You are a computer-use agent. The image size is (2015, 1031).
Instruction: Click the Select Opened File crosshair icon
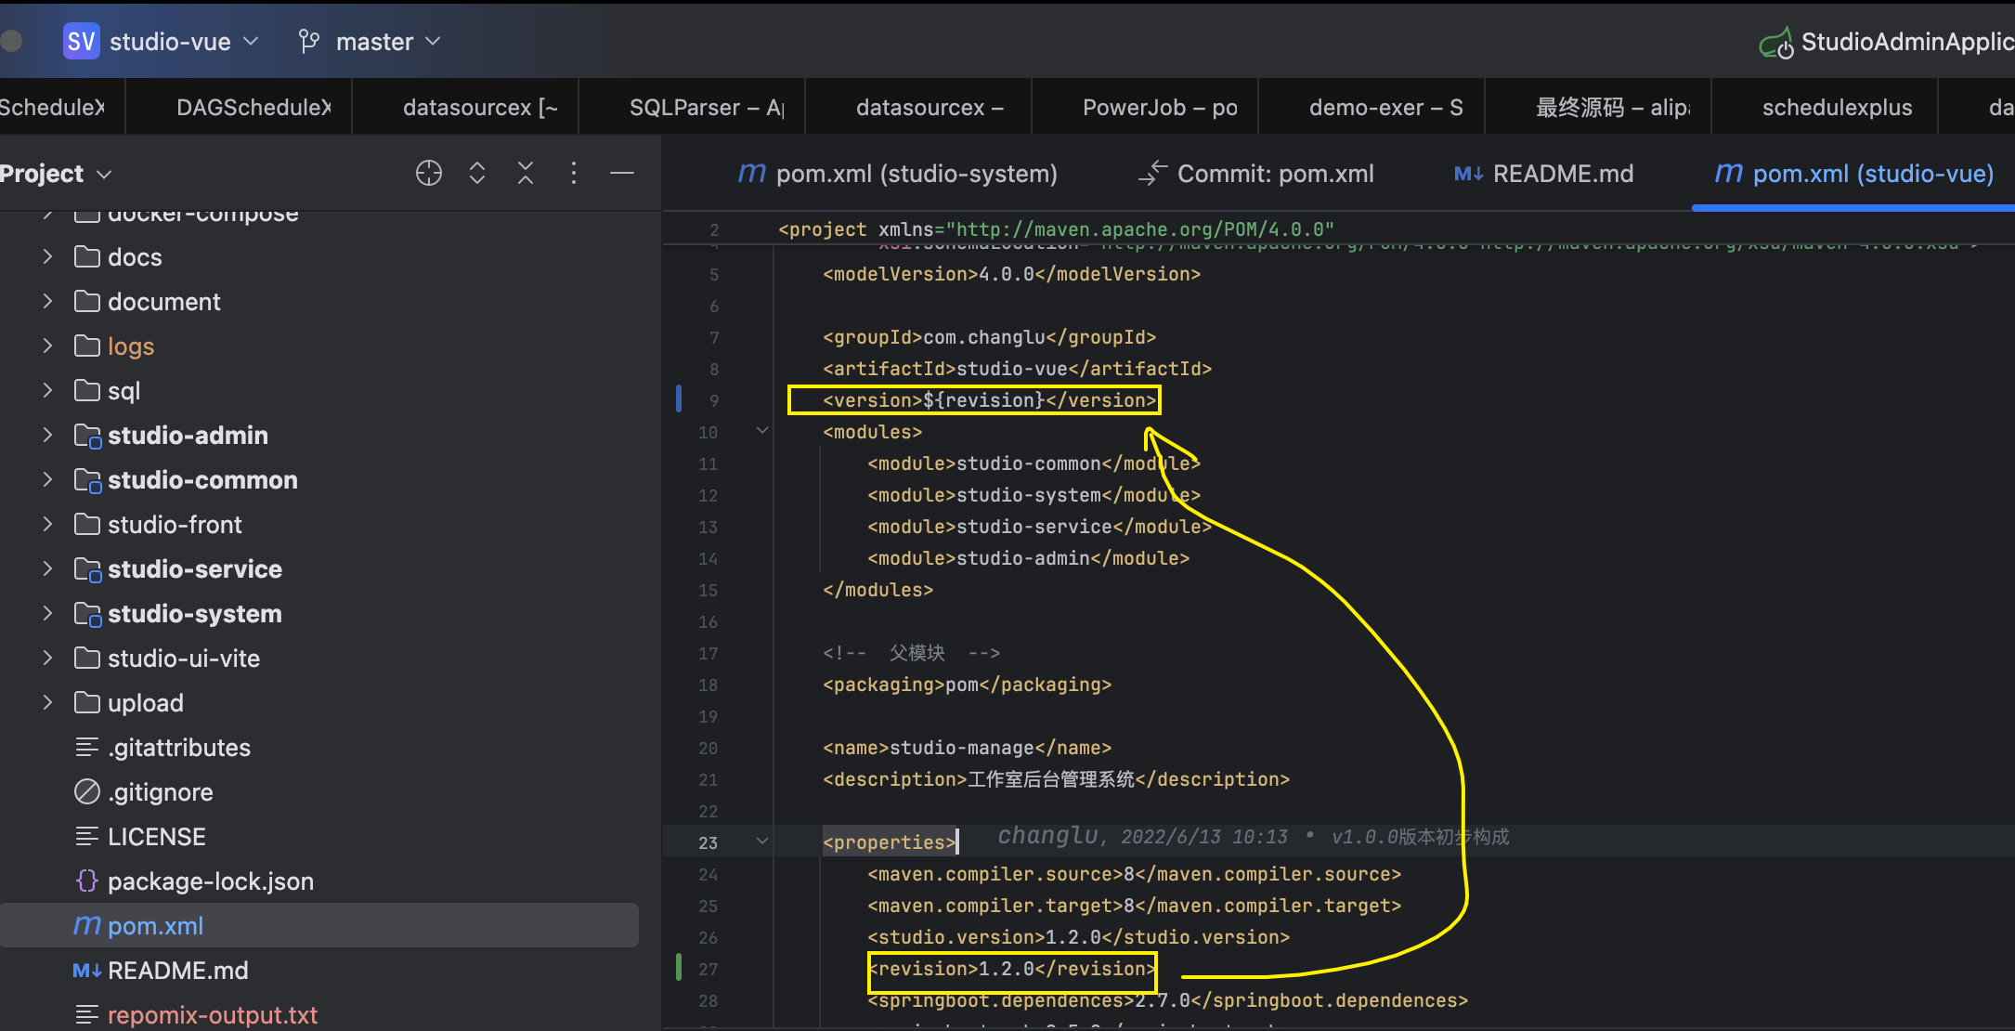coord(429,173)
